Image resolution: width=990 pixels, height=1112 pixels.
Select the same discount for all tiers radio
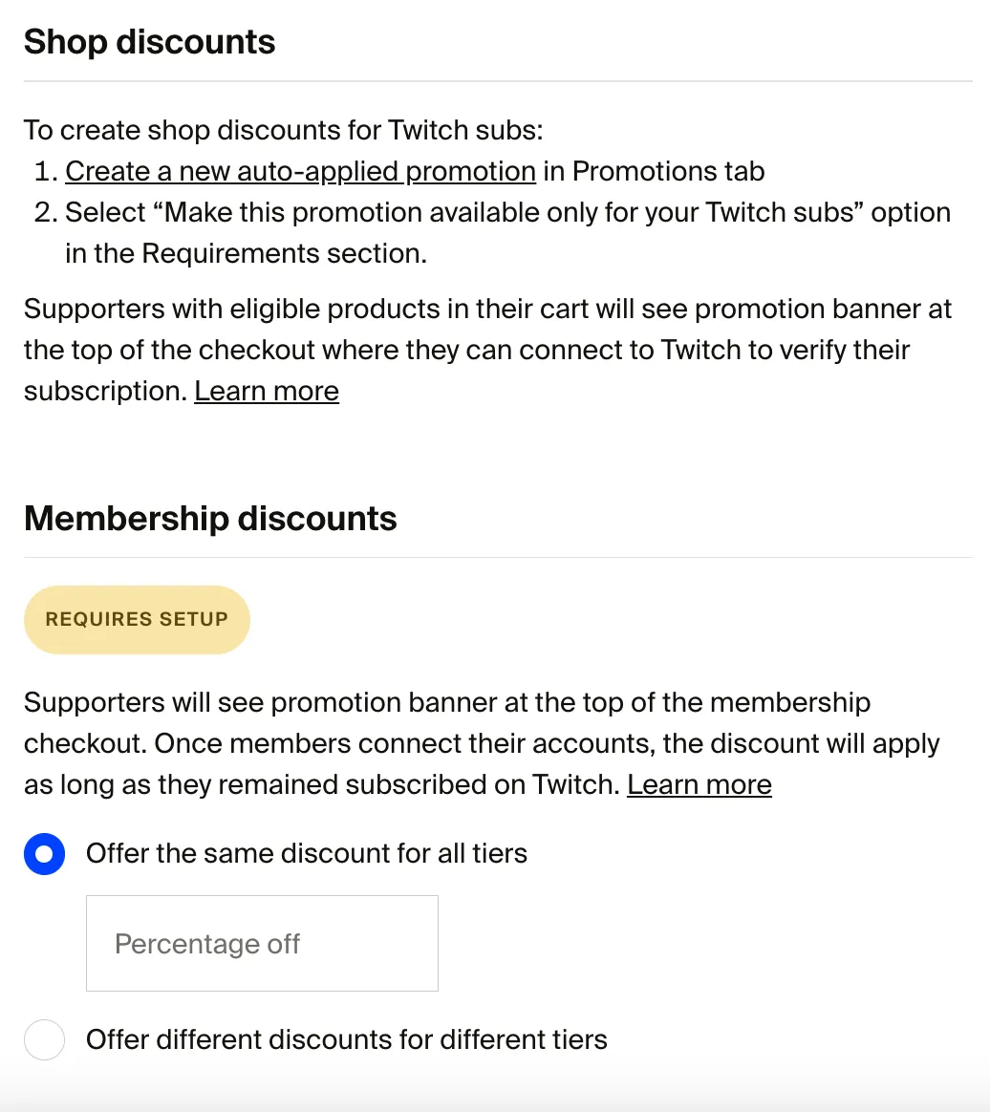(x=44, y=853)
